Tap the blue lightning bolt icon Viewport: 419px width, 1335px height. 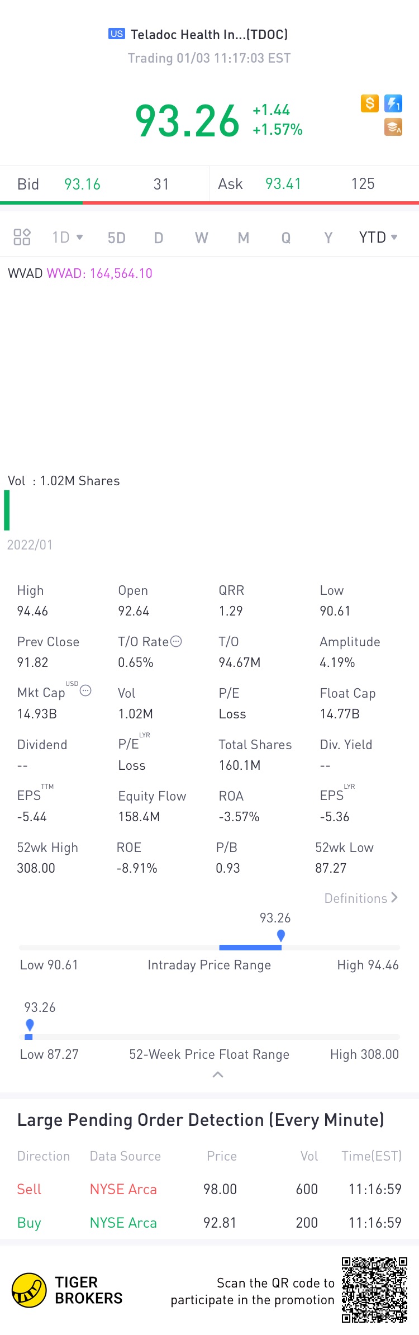393,103
